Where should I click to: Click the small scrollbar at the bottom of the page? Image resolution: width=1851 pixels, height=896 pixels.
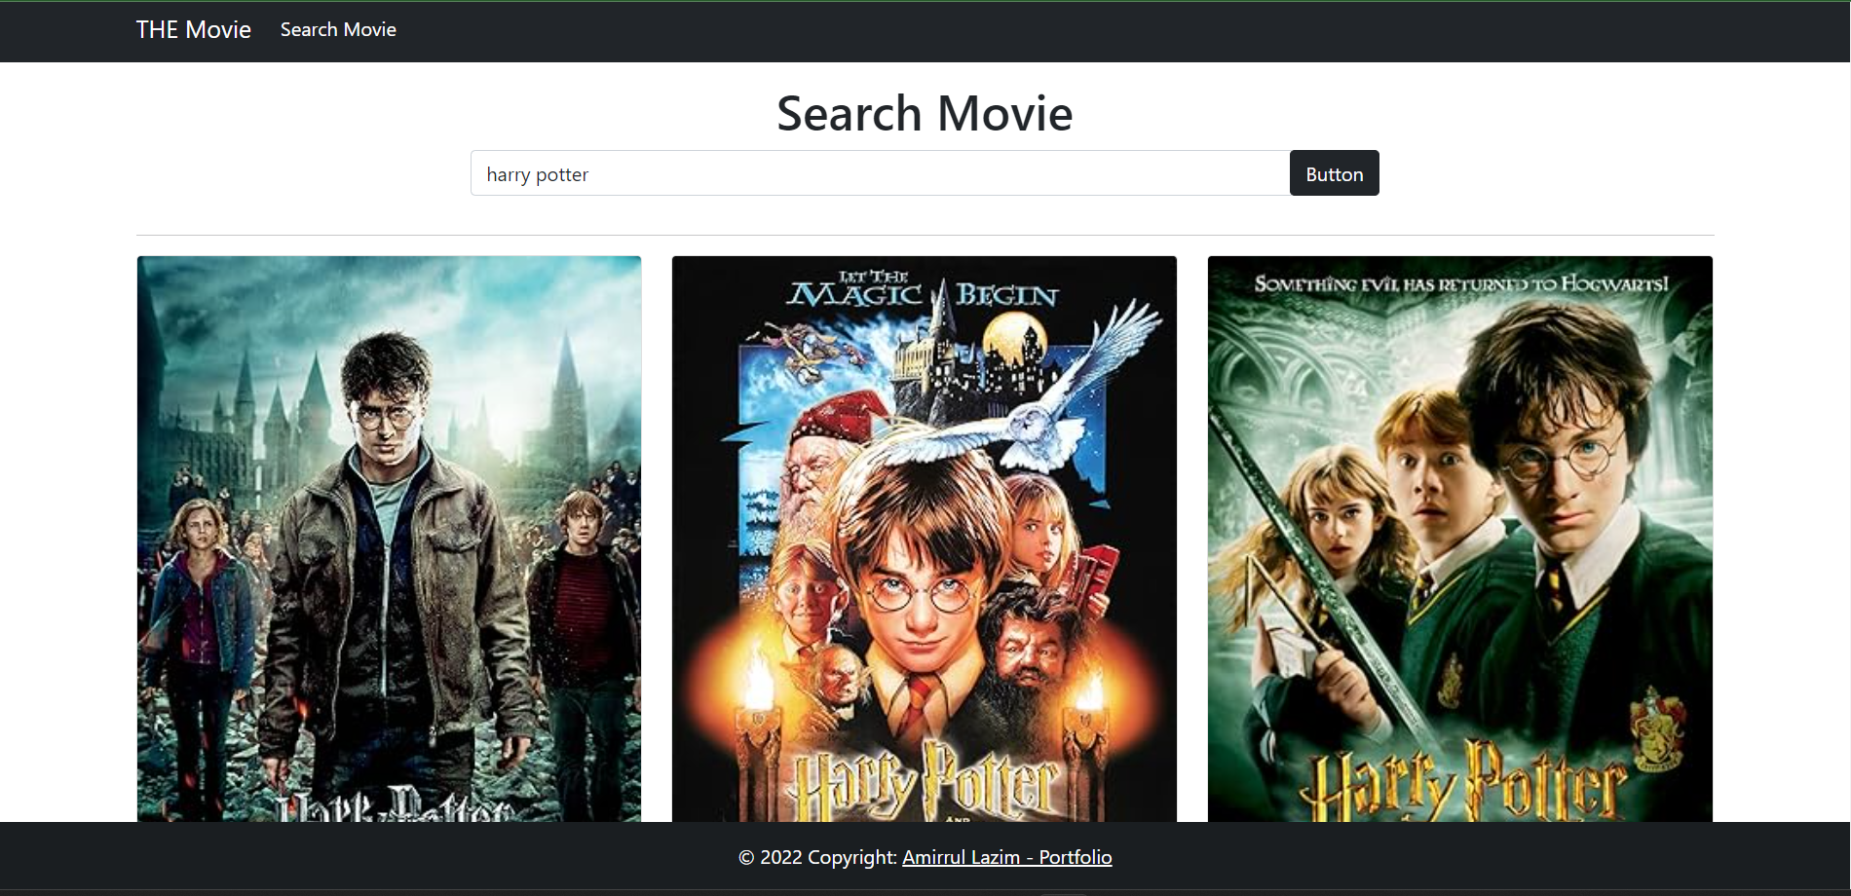[1062, 891]
